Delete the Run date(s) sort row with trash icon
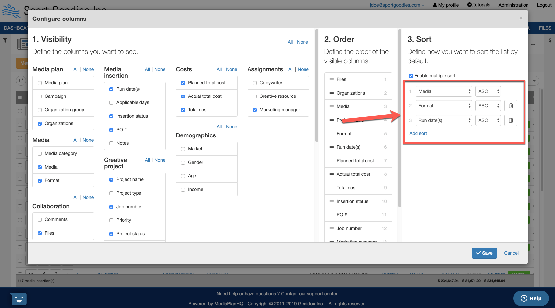Image resolution: width=555 pixels, height=308 pixels. click(511, 120)
